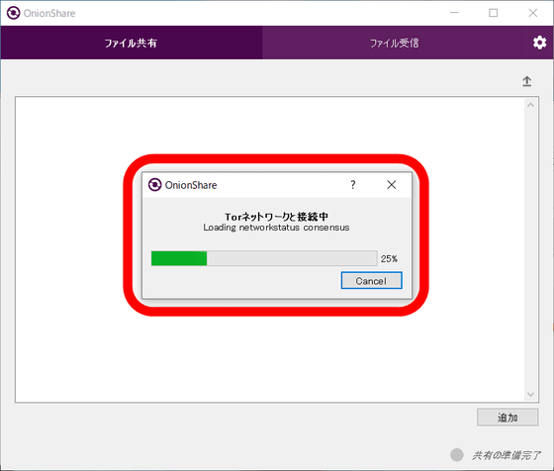Cancel the Tor network connection
Viewport: 554px width, 471px height.
(x=371, y=281)
